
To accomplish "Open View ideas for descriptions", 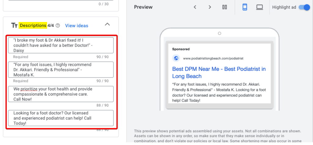I will [x=76, y=26].
